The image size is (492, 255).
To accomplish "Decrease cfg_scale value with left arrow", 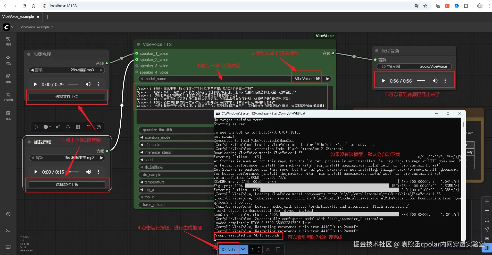I will point(142,145).
